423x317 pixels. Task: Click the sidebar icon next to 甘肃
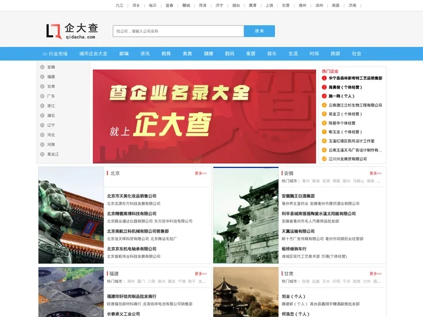42,86
